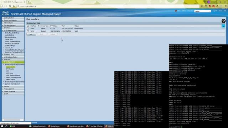Screen dimensions: 228x128
Task: Tick the select-all checkbox in table header
Action: (28, 26)
